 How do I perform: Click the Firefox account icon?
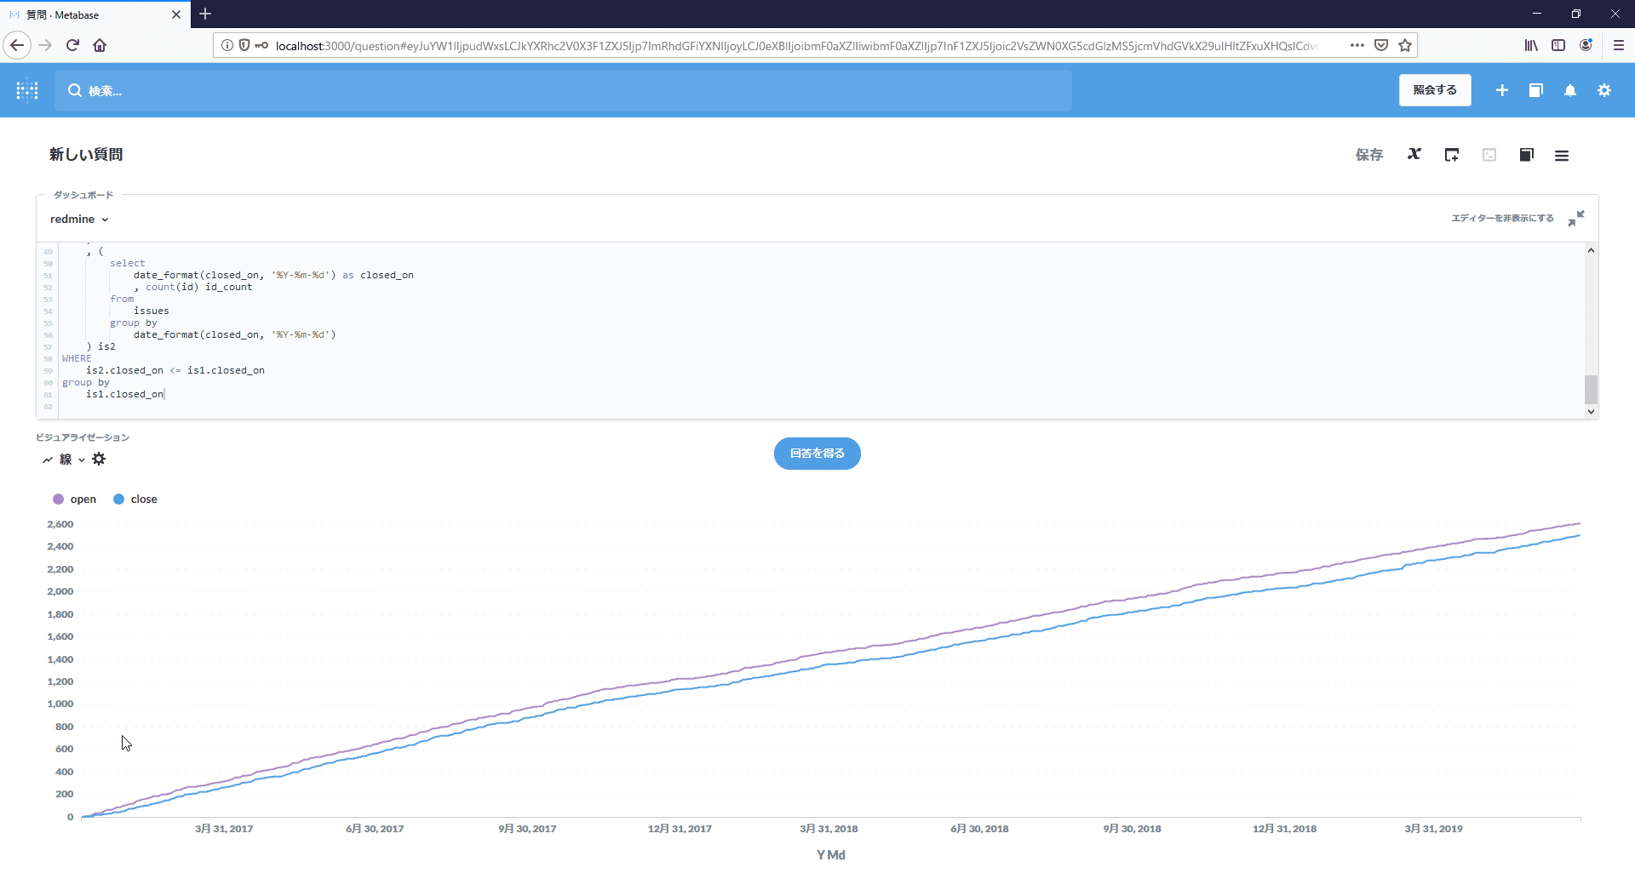[1586, 45]
